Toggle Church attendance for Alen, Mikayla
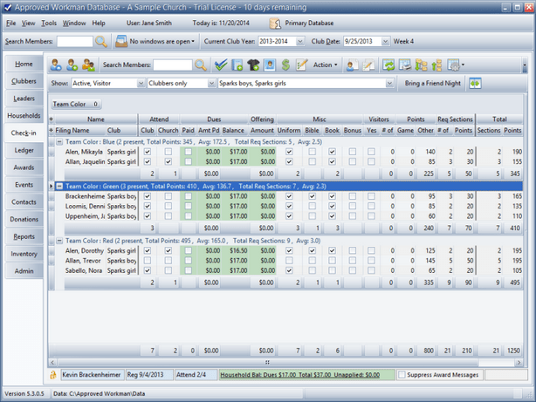Screen dimensions: 536x402 click(x=168, y=152)
